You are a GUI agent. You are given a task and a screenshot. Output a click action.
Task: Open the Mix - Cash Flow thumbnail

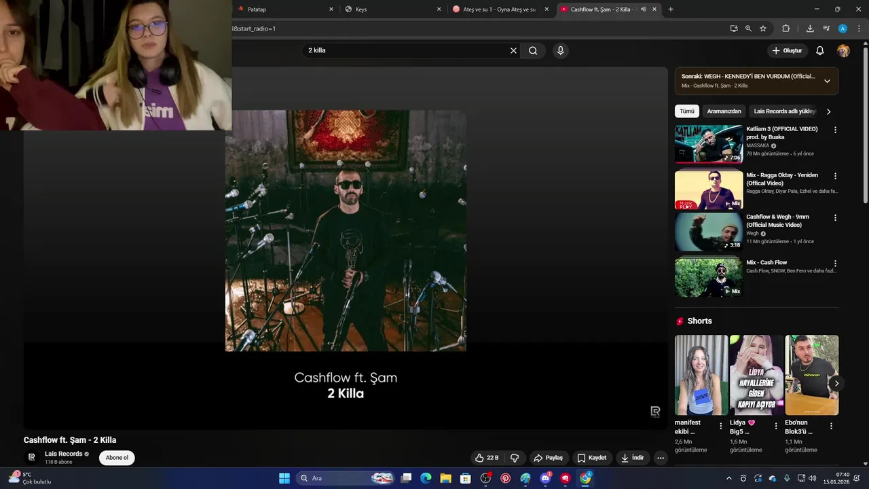pyautogui.click(x=709, y=277)
